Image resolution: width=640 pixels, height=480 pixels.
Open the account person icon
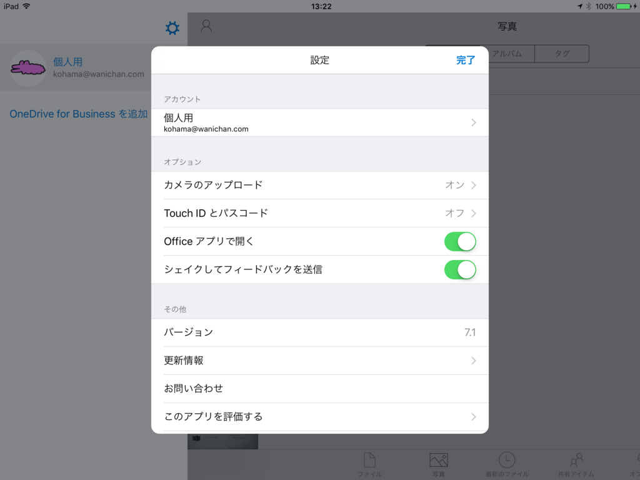point(206,26)
